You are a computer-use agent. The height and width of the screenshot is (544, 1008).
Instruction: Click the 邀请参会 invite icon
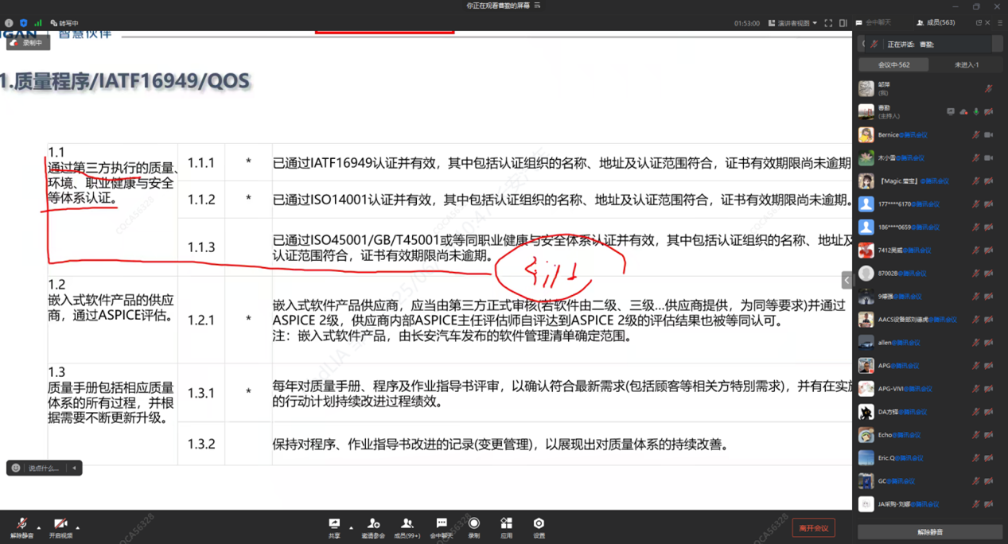tap(373, 524)
